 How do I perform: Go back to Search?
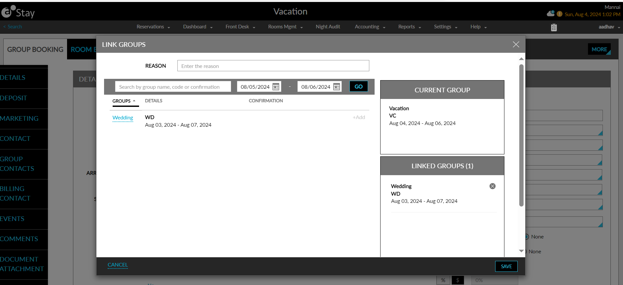point(13,27)
